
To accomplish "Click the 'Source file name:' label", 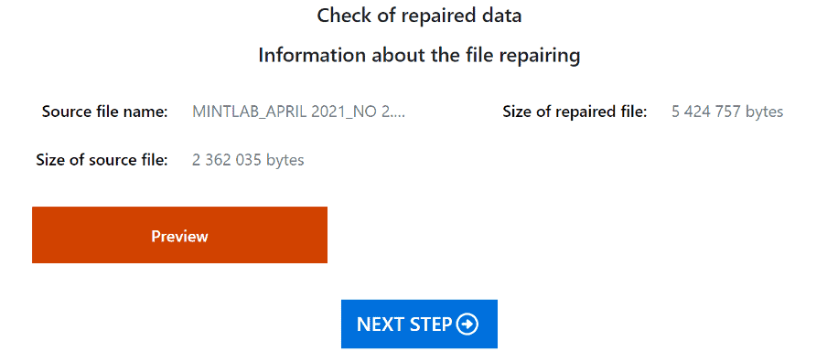I will tap(104, 112).
